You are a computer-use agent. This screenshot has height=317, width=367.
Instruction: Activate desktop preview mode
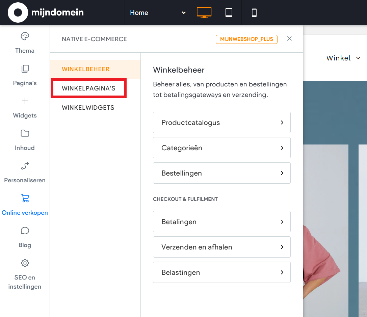(204, 12)
